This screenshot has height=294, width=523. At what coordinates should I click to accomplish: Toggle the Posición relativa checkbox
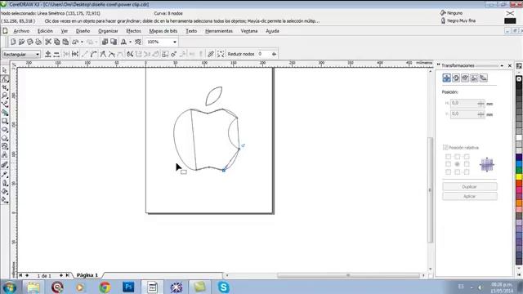(x=445, y=147)
